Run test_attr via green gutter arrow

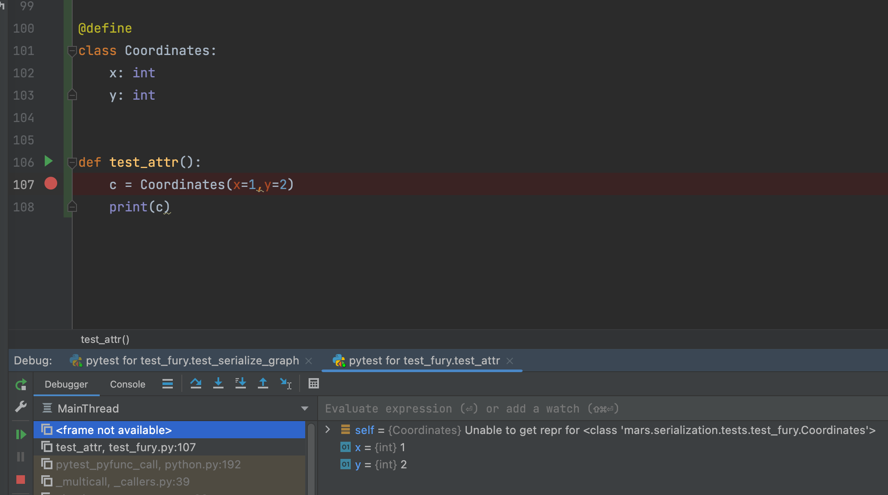point(49,162)
